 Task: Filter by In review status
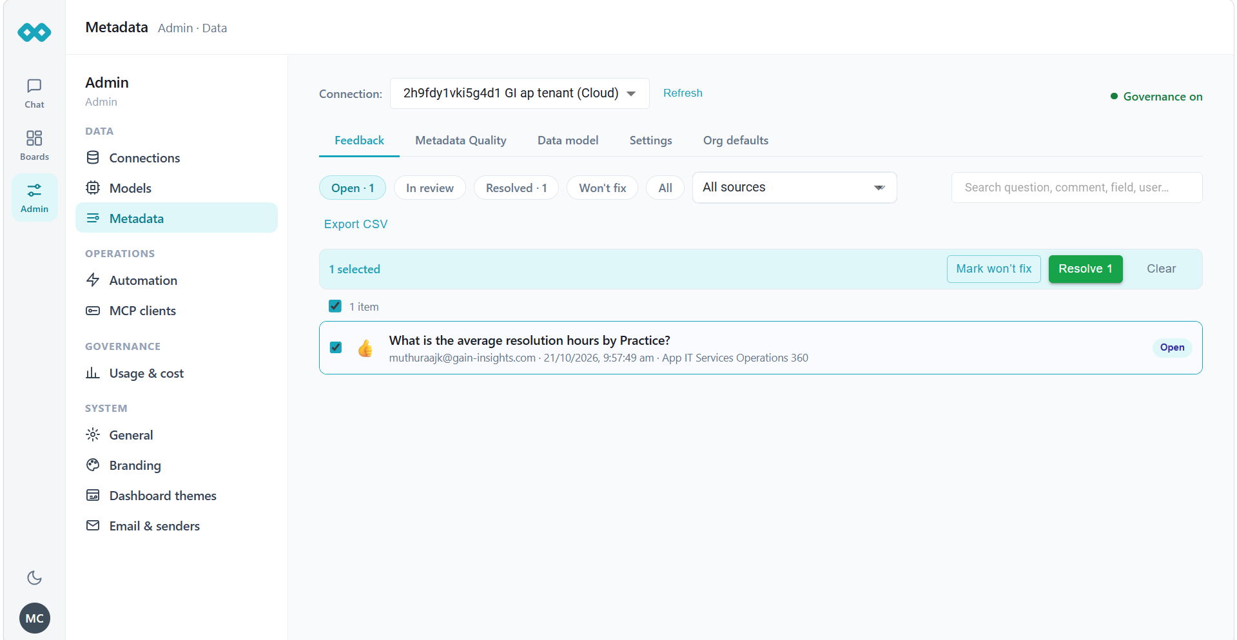point(430,188)
